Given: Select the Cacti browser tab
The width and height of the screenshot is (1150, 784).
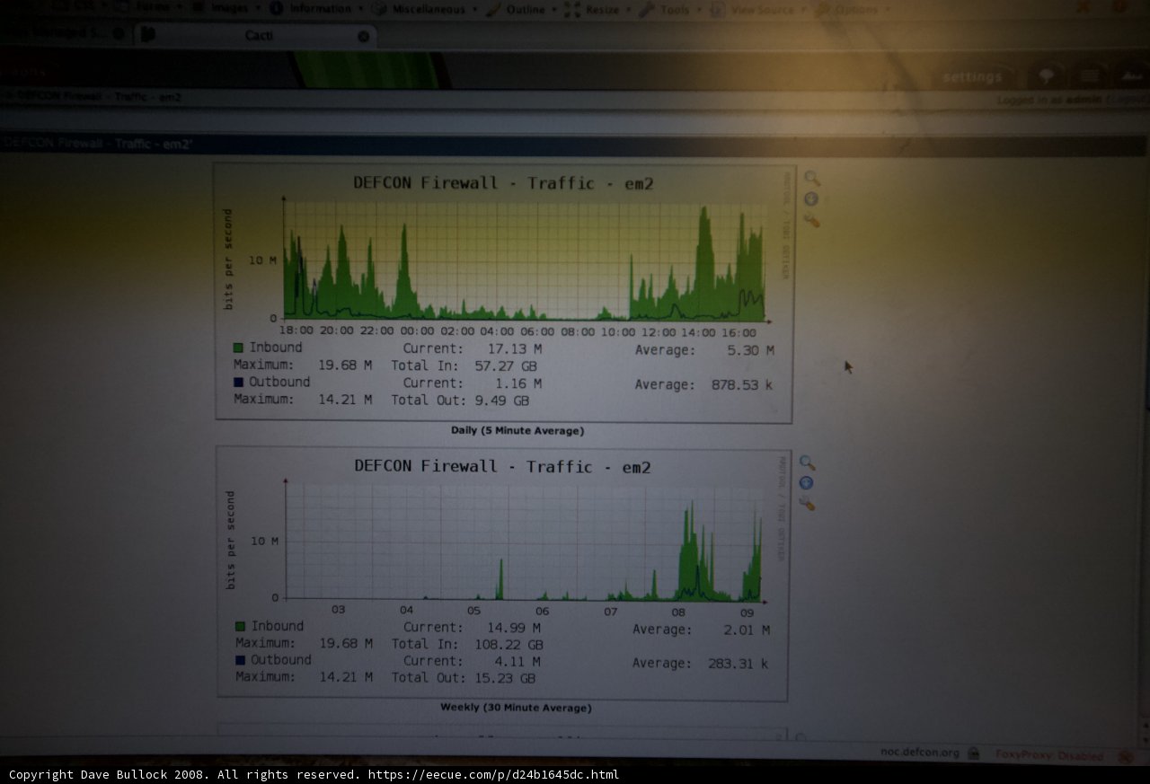Looking at the screenshot, I should tap(256, 36).
